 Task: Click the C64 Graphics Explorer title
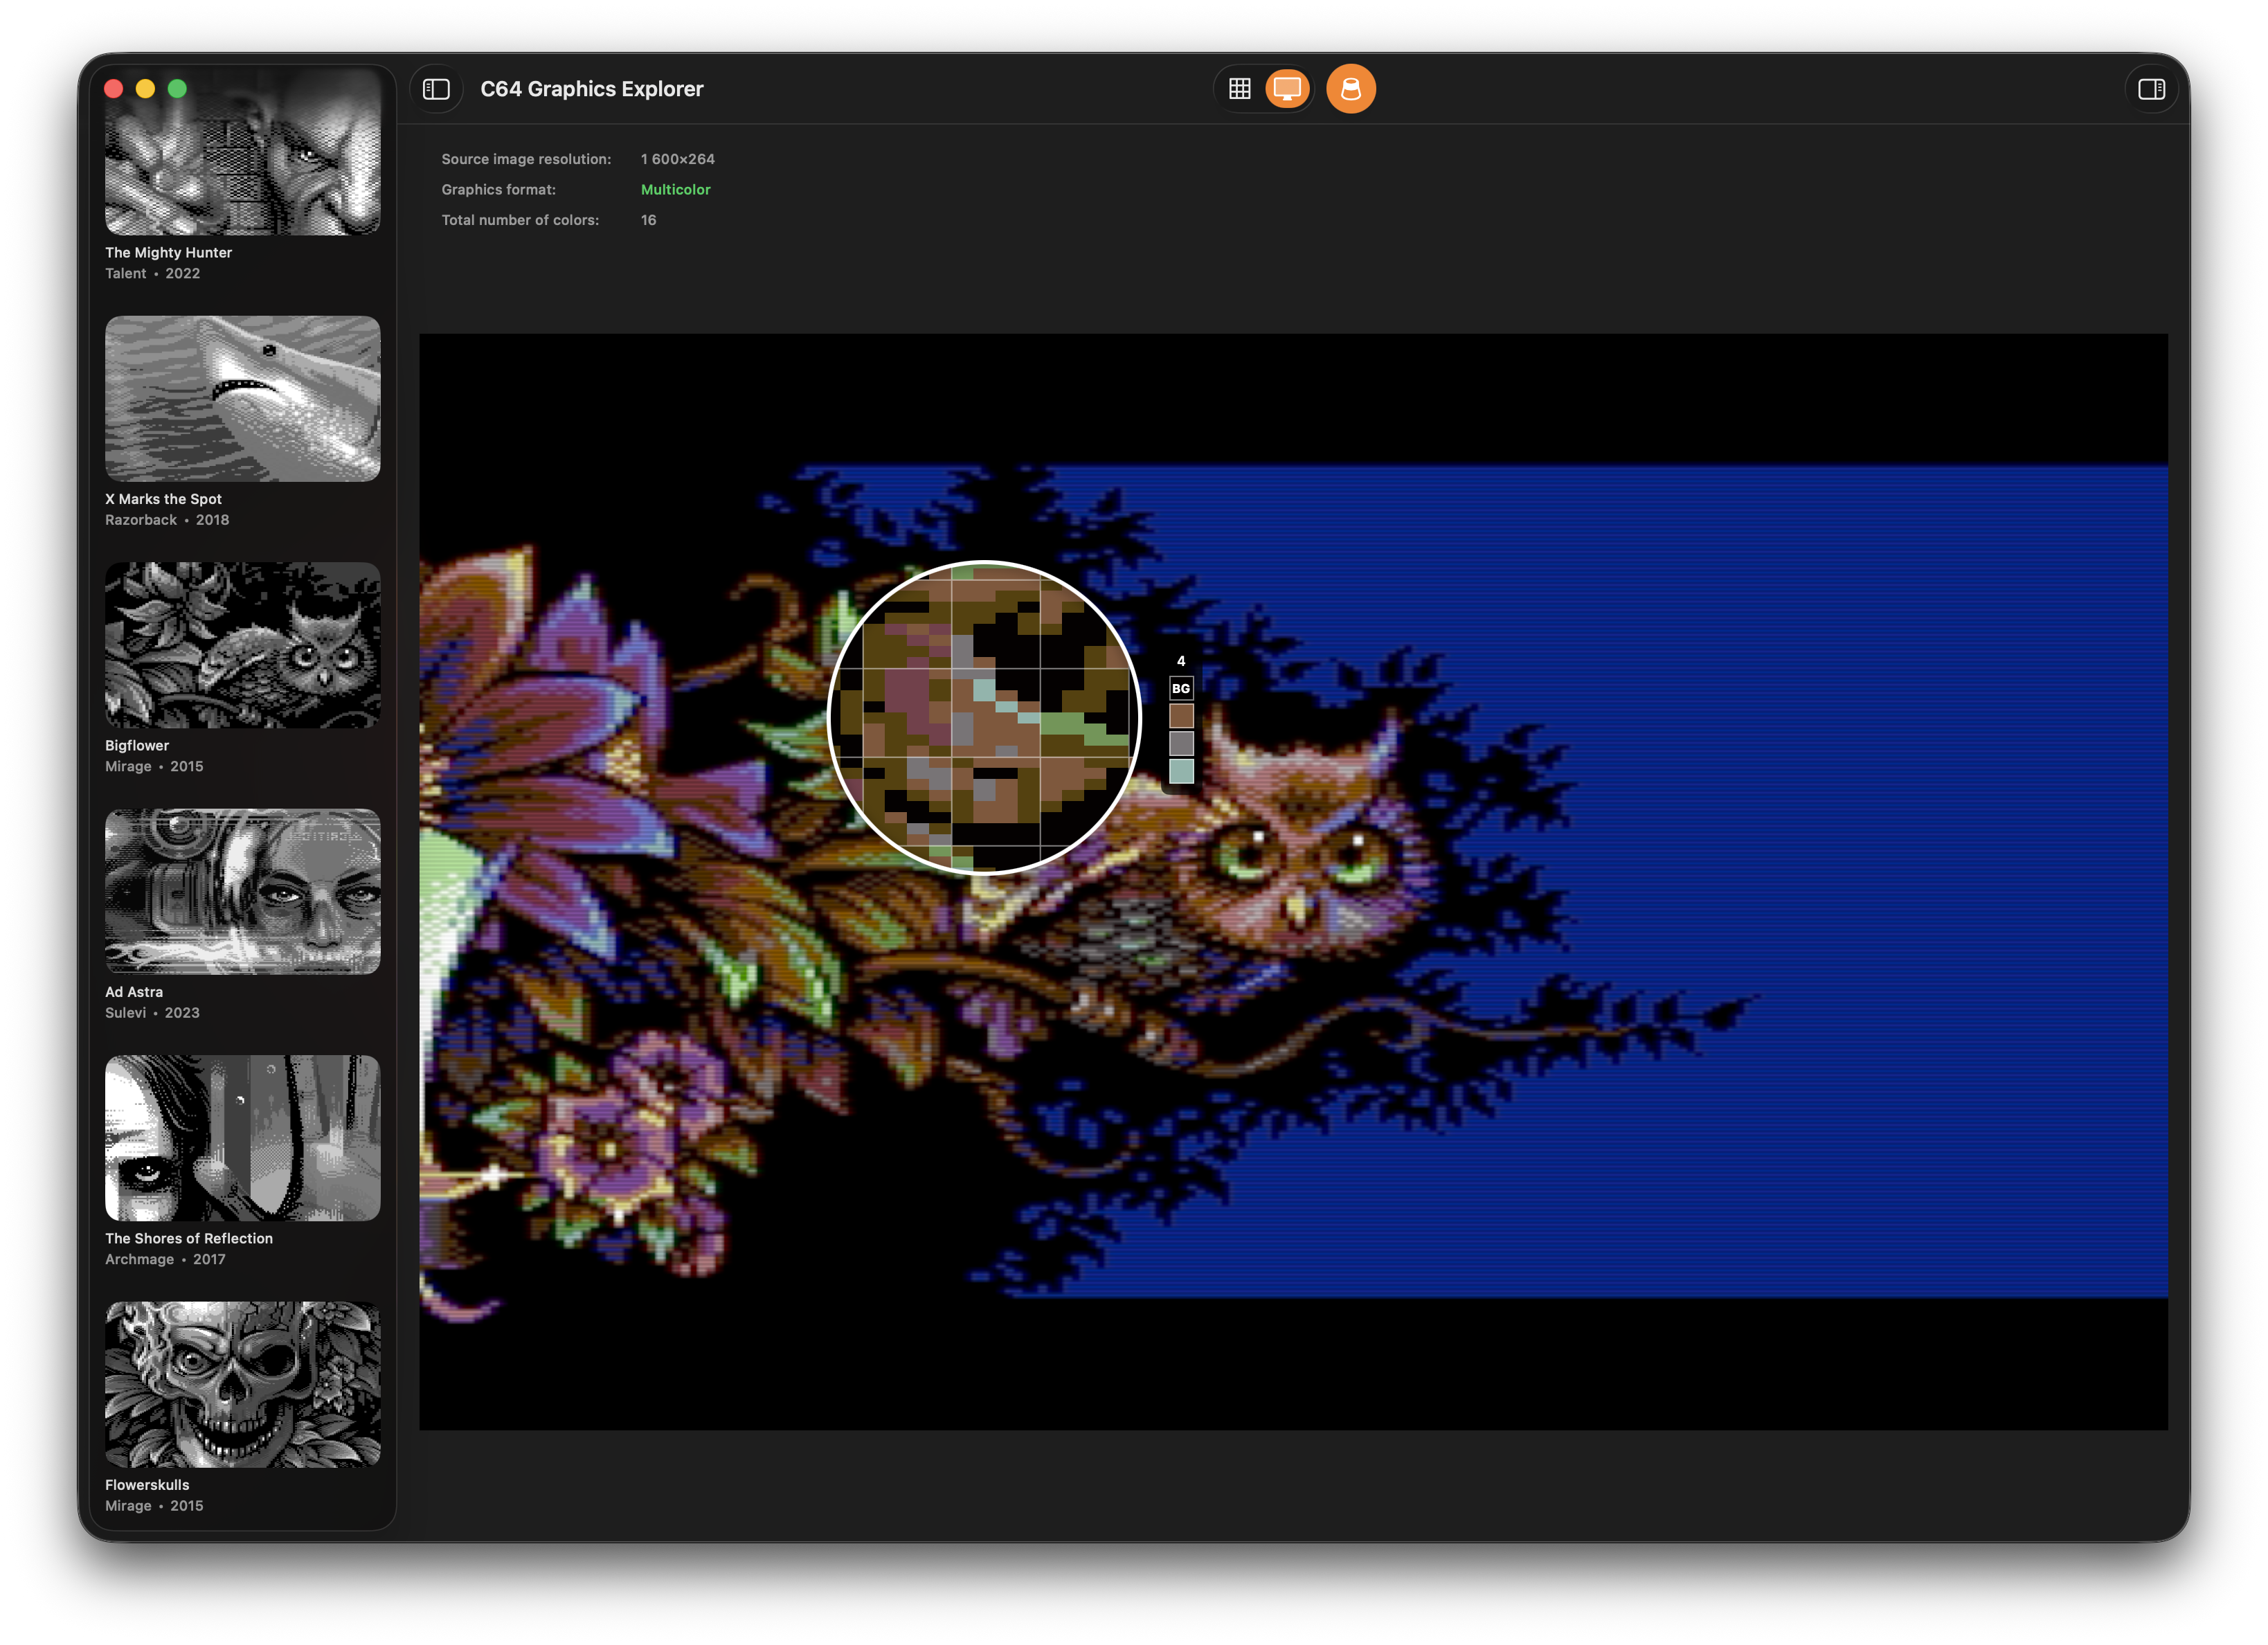coord(592,88)
